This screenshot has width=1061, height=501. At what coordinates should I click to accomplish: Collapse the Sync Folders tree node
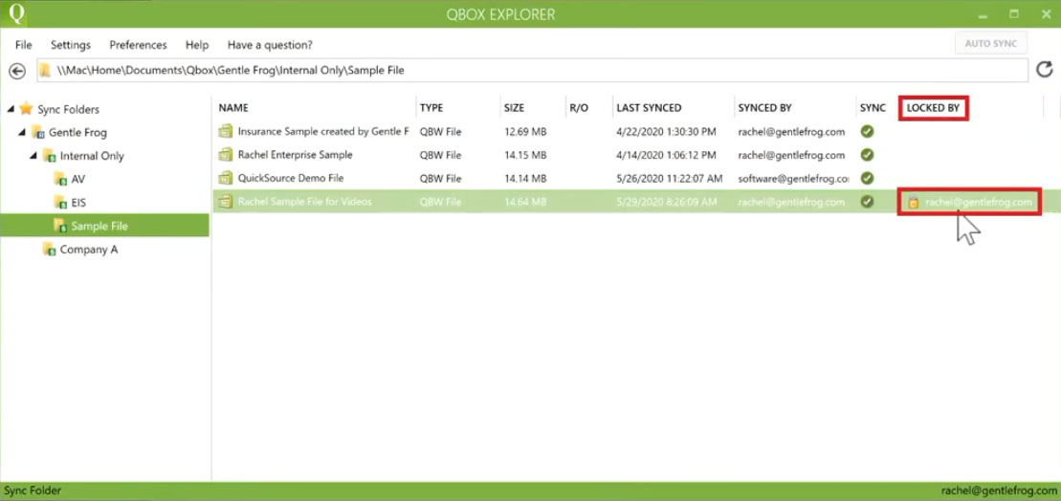tap(11, 109)
